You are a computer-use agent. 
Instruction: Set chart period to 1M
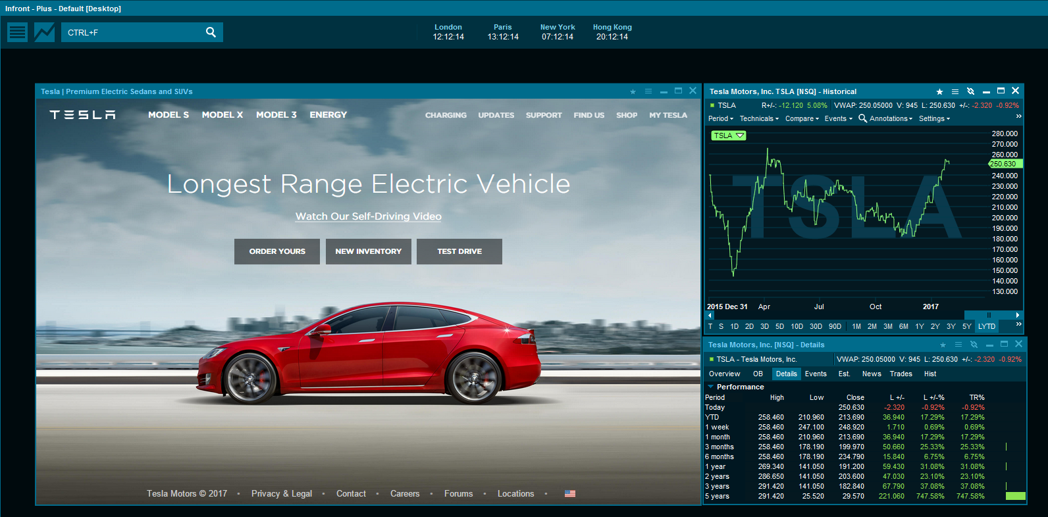(x=856, y=326)
